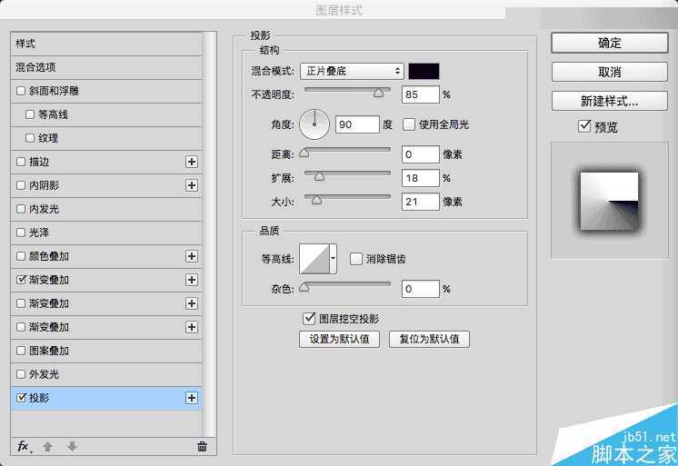Click into the 距离 value field

click(x=420, y=154)
